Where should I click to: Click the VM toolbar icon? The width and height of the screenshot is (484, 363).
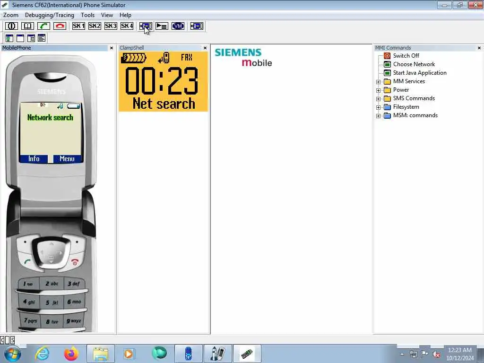click(x=178, y=26)
